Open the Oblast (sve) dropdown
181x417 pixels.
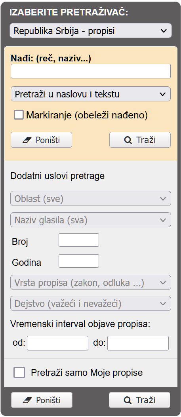tap(91, 198)
